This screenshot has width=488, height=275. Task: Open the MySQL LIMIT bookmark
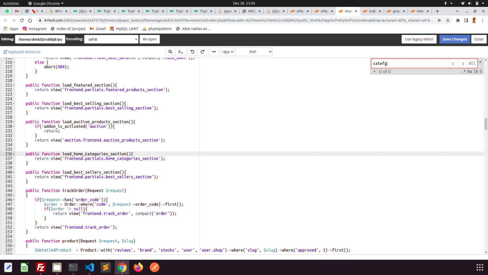pos(124,29)
